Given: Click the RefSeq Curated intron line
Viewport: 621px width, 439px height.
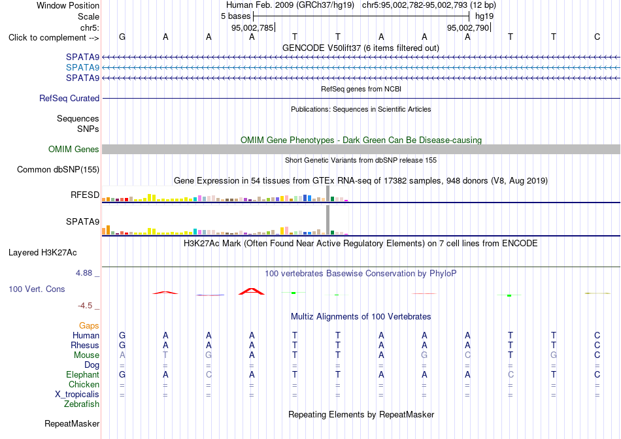Looking at the screenshot, I should point(361,98).
